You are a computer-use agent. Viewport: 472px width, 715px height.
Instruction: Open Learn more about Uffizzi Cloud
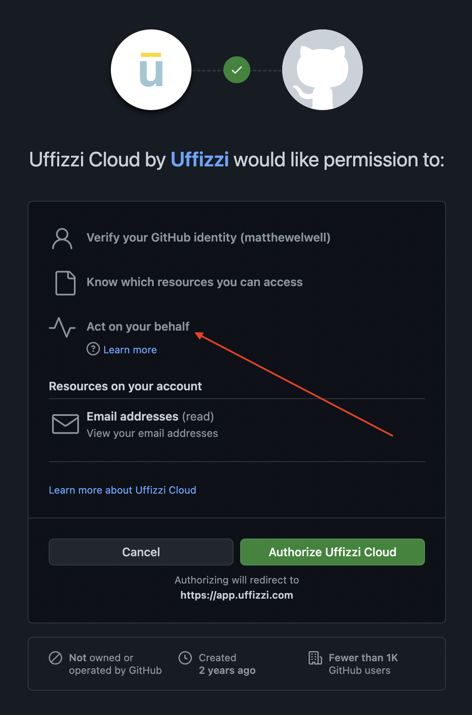point(122,490)
